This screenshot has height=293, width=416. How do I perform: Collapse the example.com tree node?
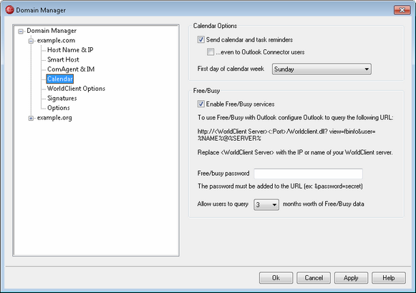click(31, 41)
